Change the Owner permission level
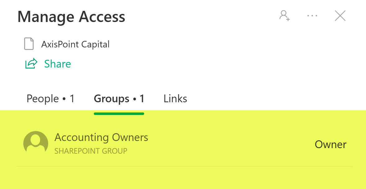This screenshot has height=189, width=366. pos(330,144)
